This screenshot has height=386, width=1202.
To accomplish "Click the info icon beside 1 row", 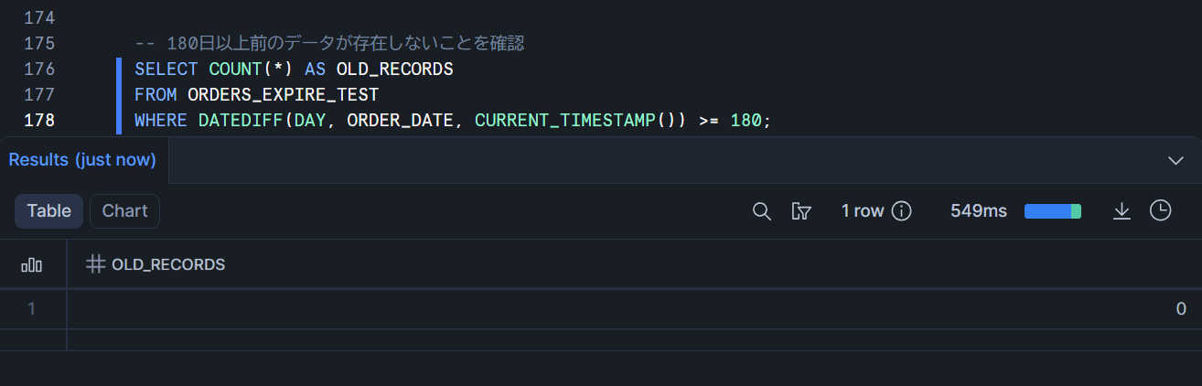I will pyautogui.click(x=902, y=211).
